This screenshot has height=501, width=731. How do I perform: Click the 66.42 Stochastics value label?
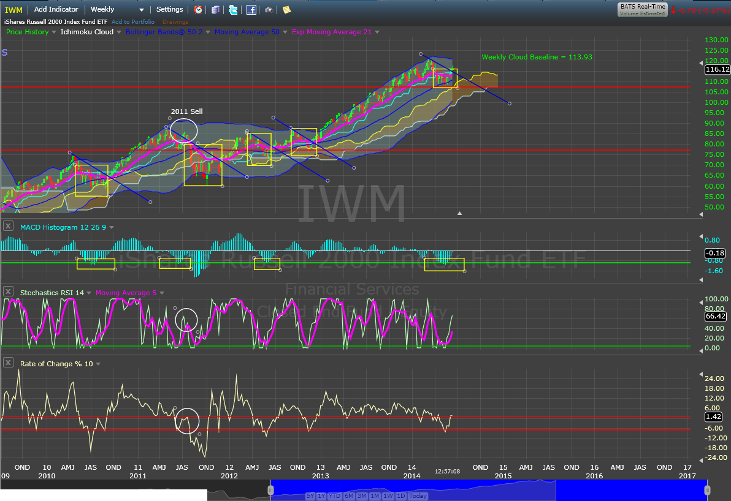[x=715, y=316]
